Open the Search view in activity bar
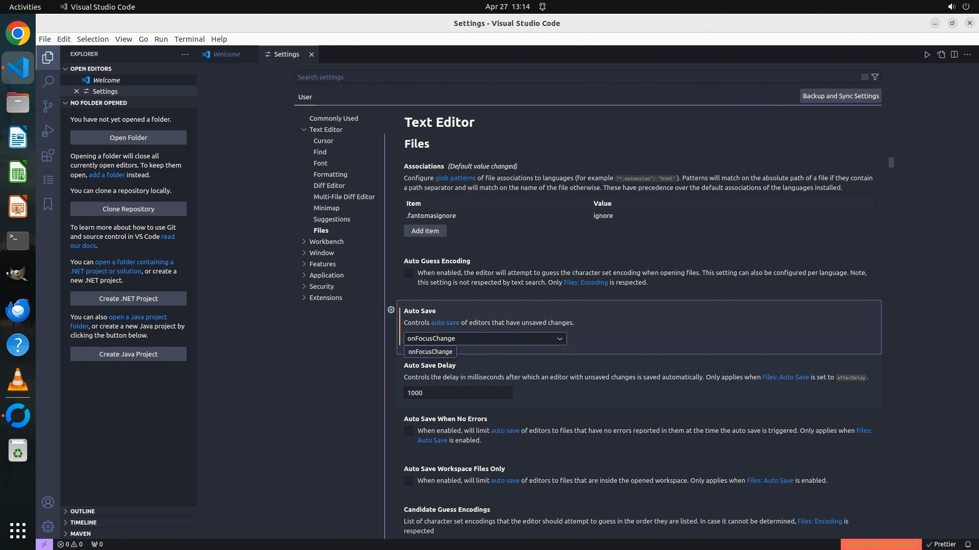 [x=47, y=81]
